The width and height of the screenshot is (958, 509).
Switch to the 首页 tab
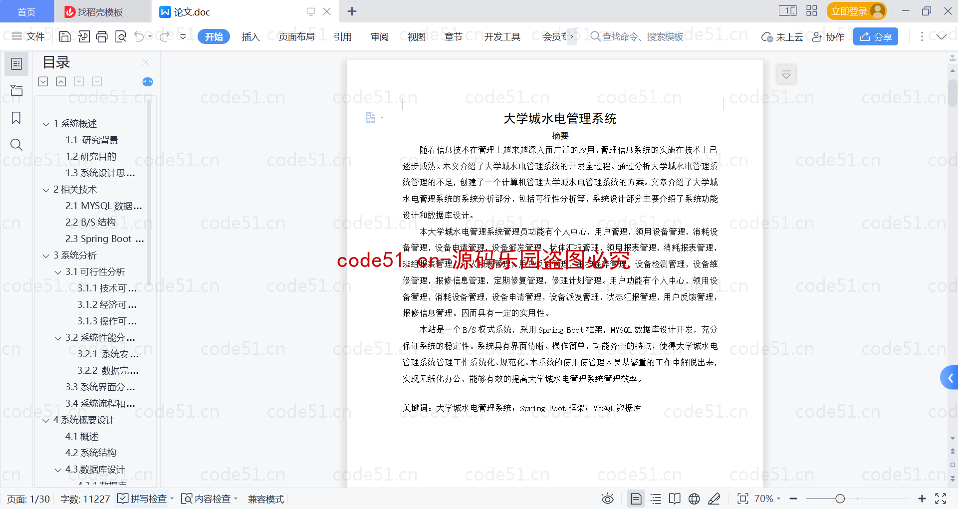[x=26, y=11]
